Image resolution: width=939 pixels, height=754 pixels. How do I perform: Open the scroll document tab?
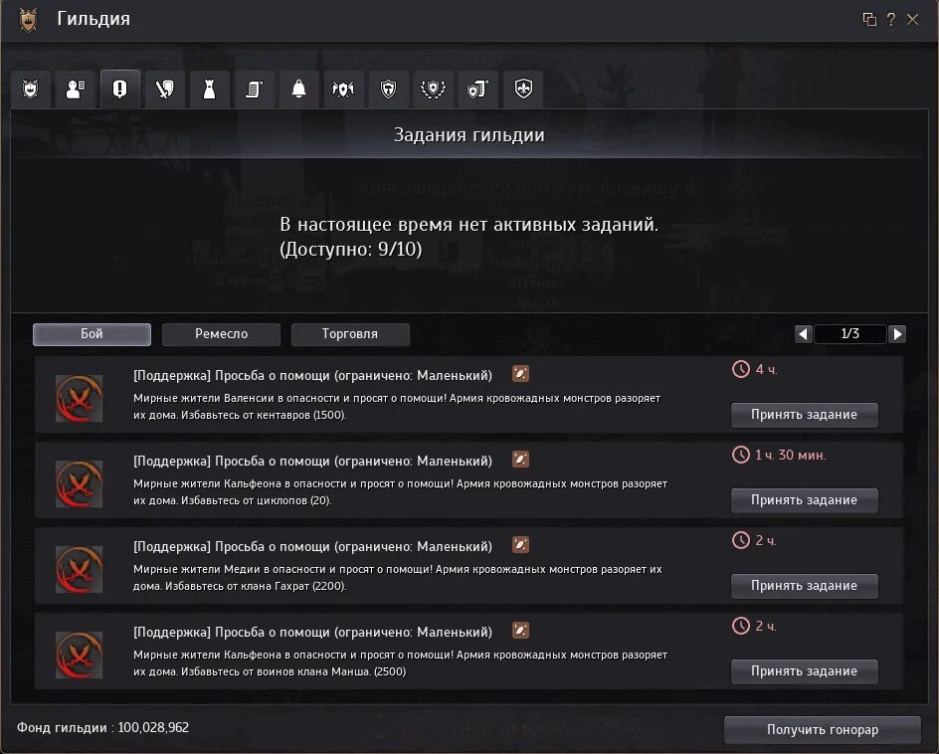(x=254, y=90)
